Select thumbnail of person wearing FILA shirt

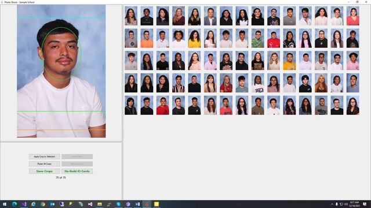pyautogui.click(x=257, y=83)
